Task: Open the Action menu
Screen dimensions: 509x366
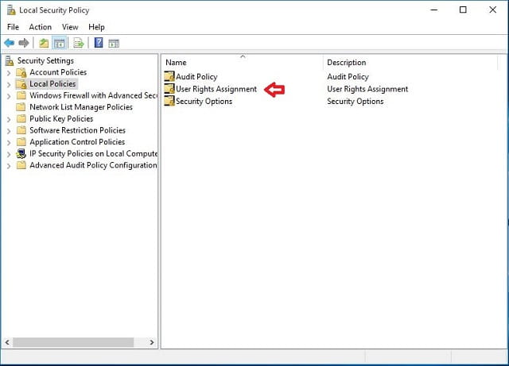Action: click(x=41, y=27)
